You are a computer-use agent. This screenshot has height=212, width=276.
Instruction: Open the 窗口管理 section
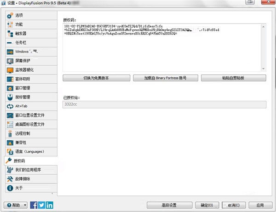pos(31,88)
